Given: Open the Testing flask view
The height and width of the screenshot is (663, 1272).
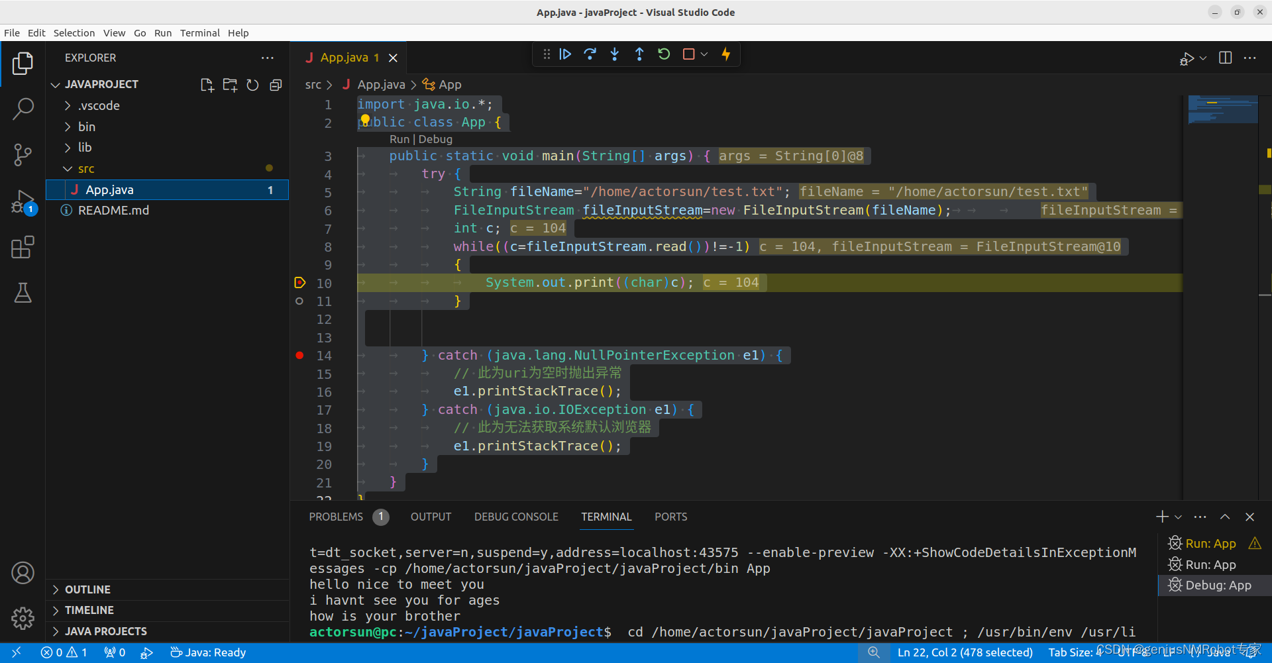Looking at the screenshot, I should click(23, 293).
